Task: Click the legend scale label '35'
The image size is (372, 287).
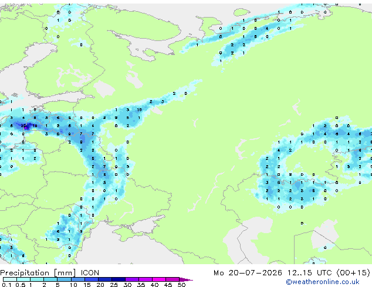Action: (141, 285)
